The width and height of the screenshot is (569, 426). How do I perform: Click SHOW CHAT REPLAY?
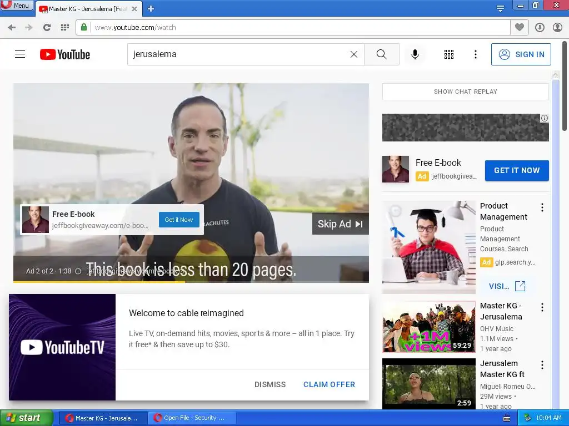pyautogui.click(x=466, y=92)
